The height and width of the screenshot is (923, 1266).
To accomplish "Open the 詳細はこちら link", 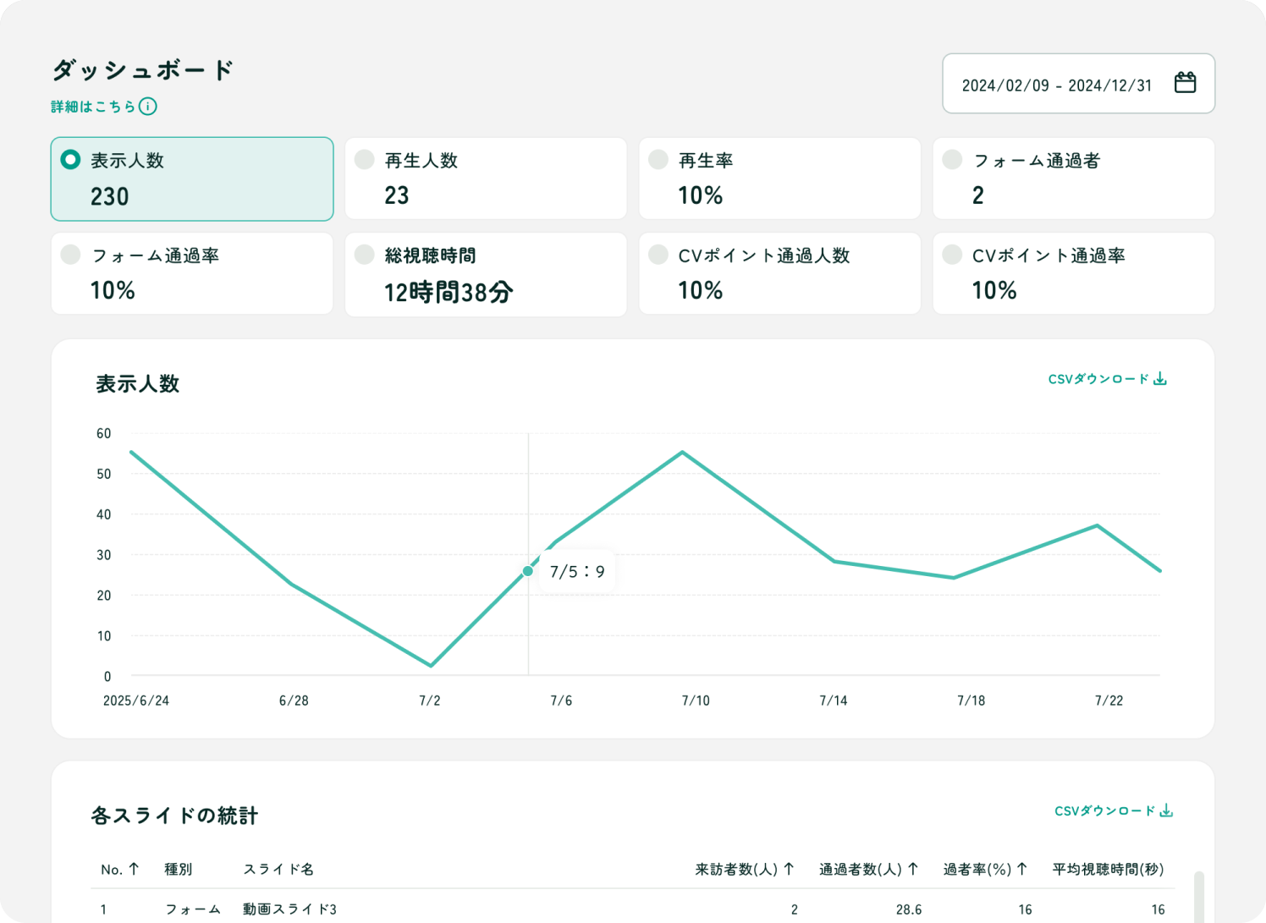I will click(93, 107).
